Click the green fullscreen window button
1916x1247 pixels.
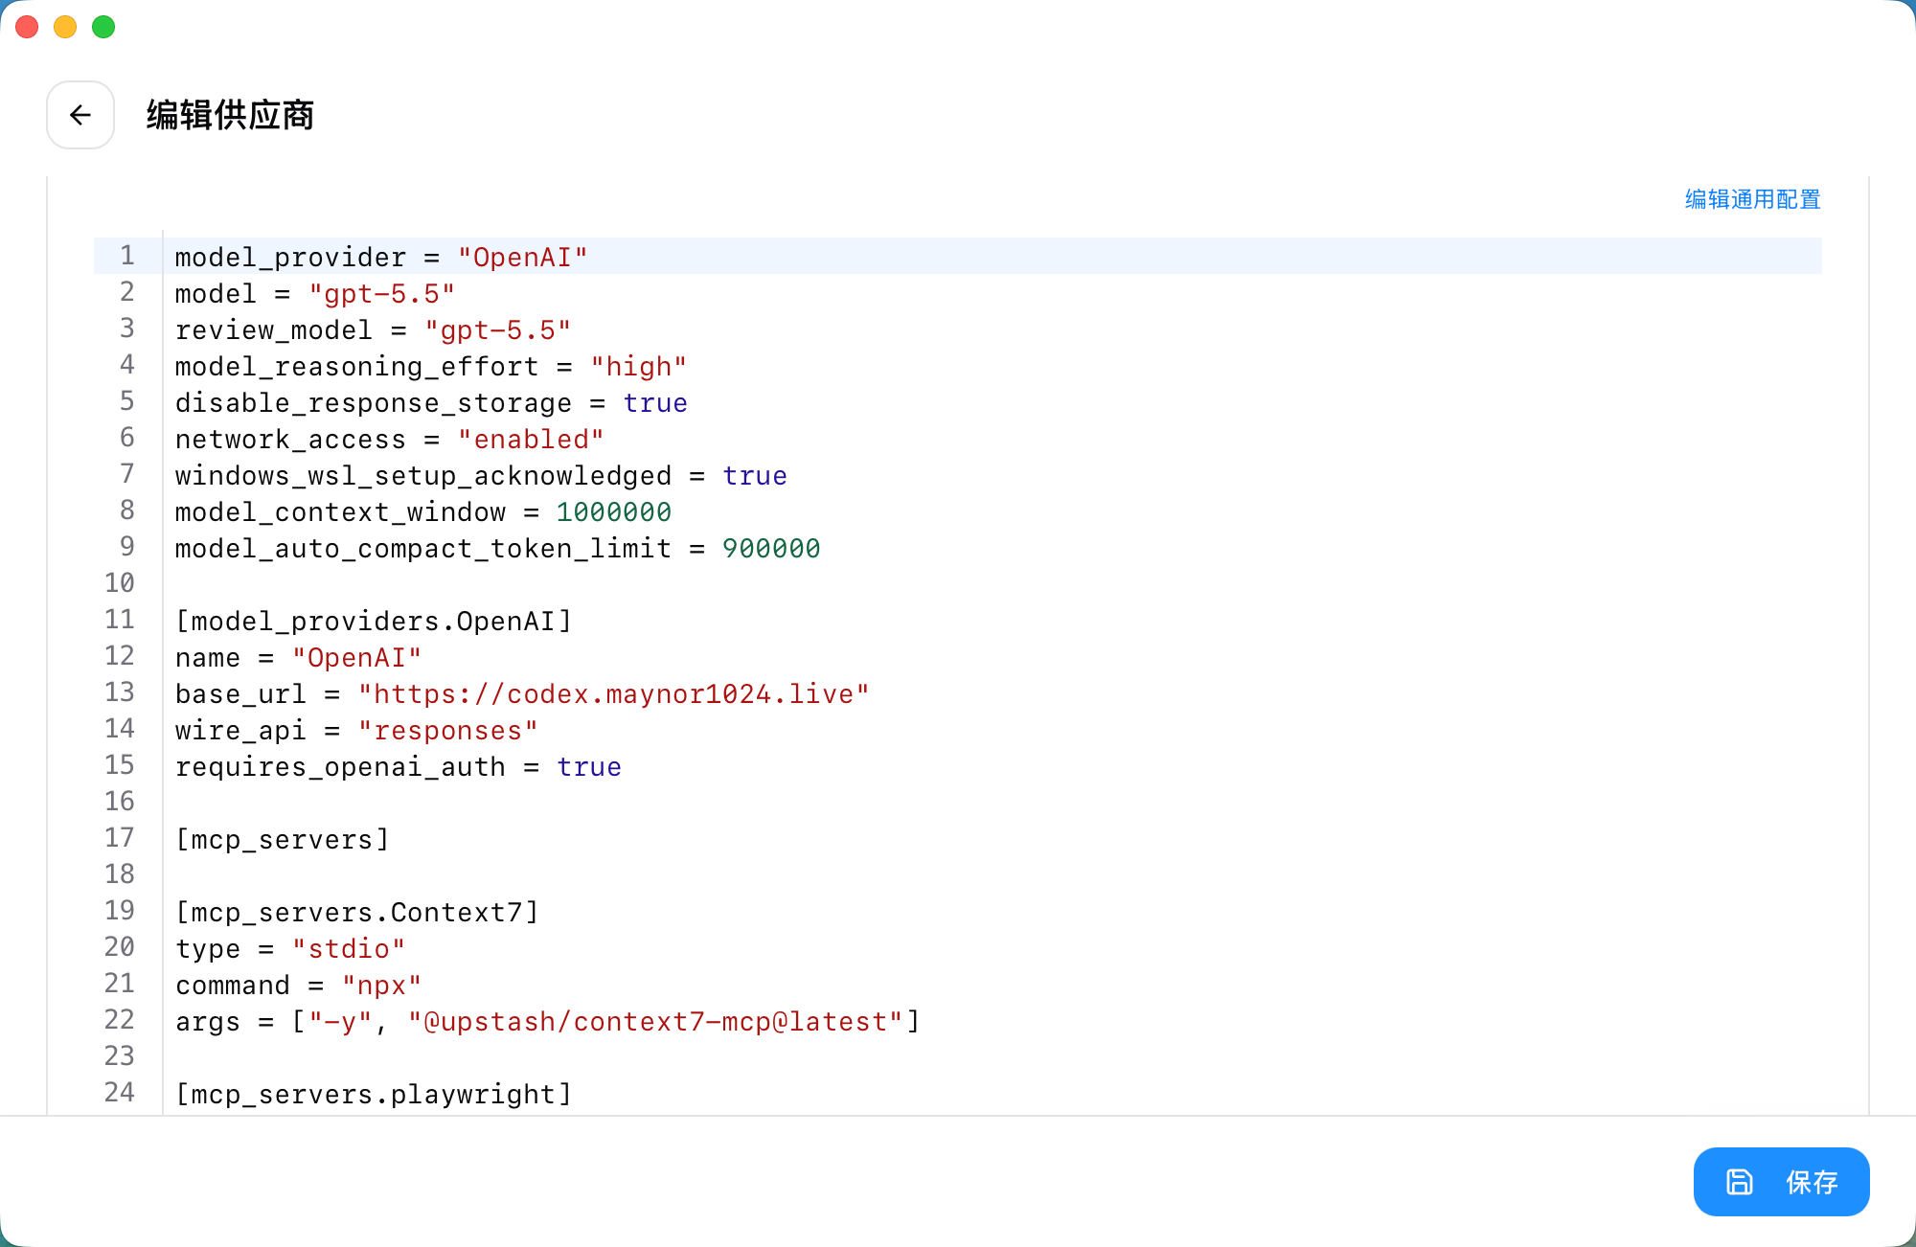103,27
